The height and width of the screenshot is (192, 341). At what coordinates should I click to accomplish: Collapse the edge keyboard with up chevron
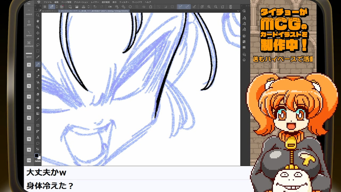tap(29, 10)
